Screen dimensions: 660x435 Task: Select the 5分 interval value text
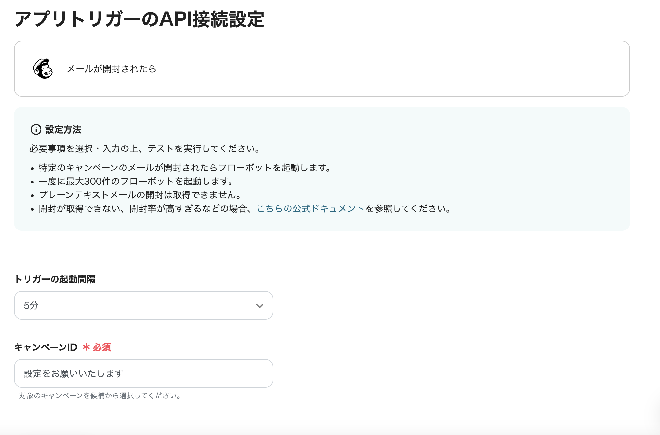[30, 305]
